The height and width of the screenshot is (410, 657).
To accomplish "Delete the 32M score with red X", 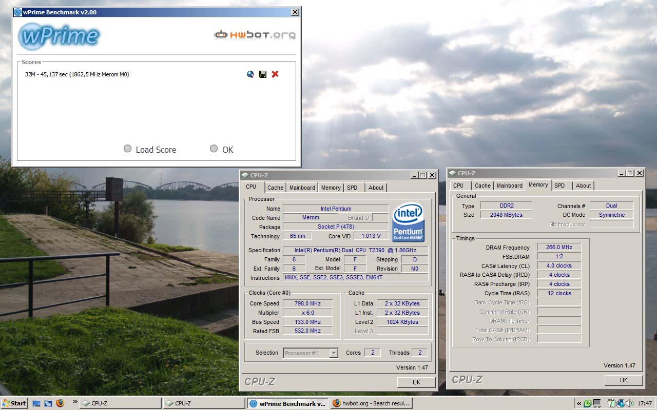I will coord(275,74).
